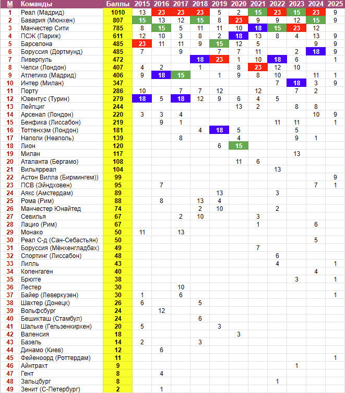
Task: Select Челси's red 23 cell in 2021
Action: point(258,68)
